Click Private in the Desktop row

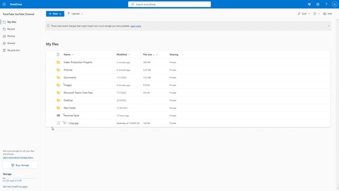pyautogui.click(x=173, y=100)
